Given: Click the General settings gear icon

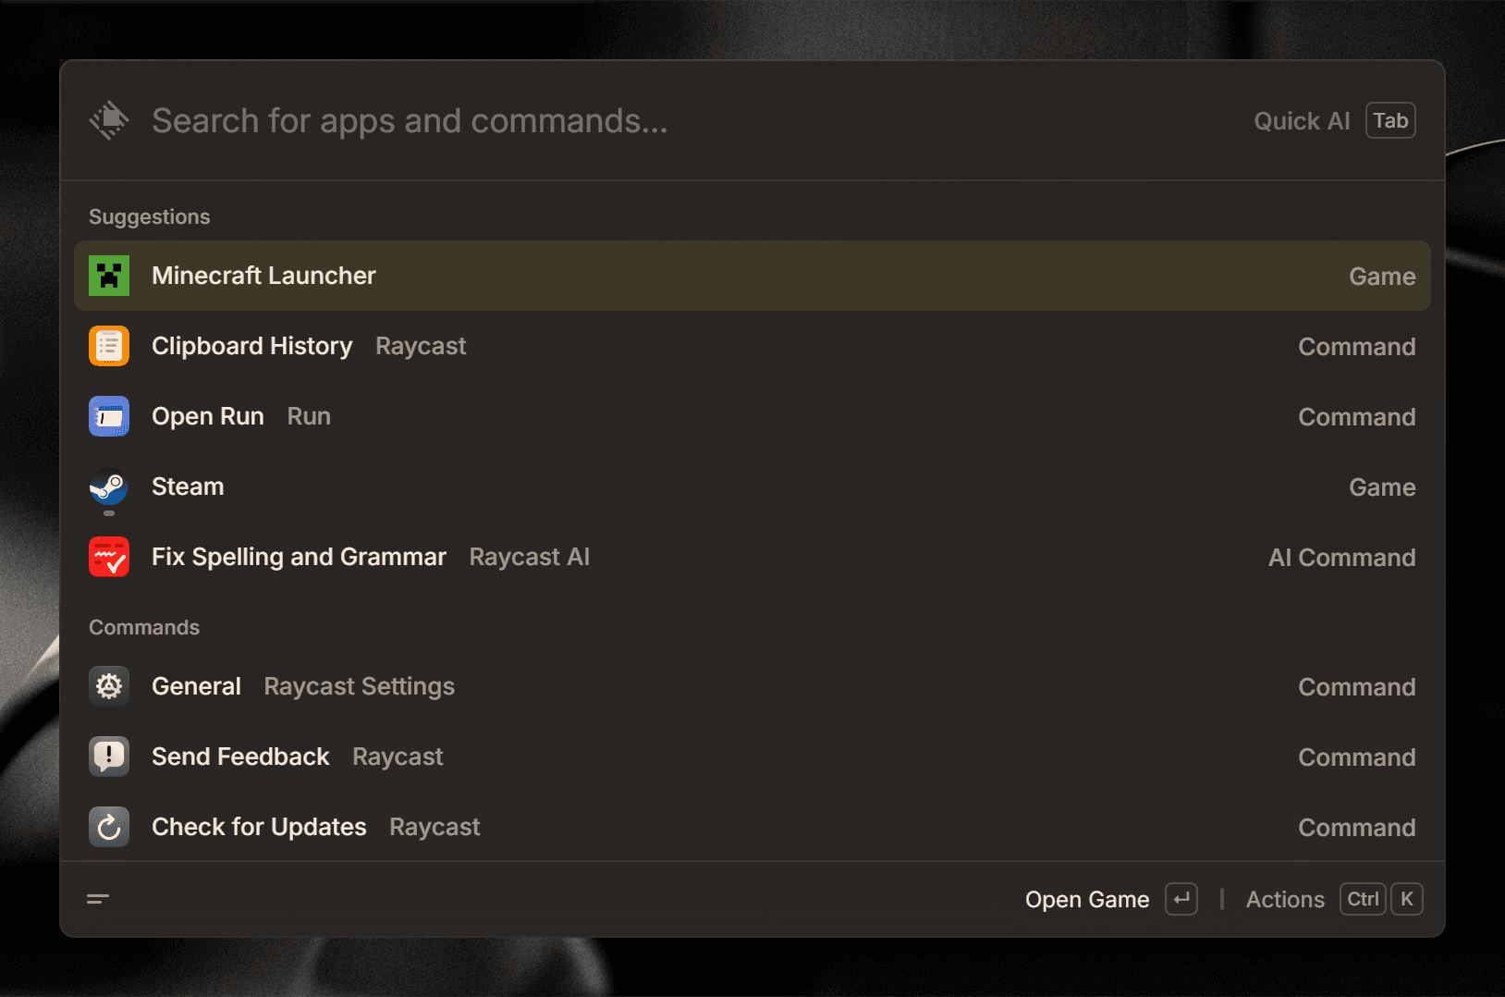Looking at the screenshot, I should point(109,686).
